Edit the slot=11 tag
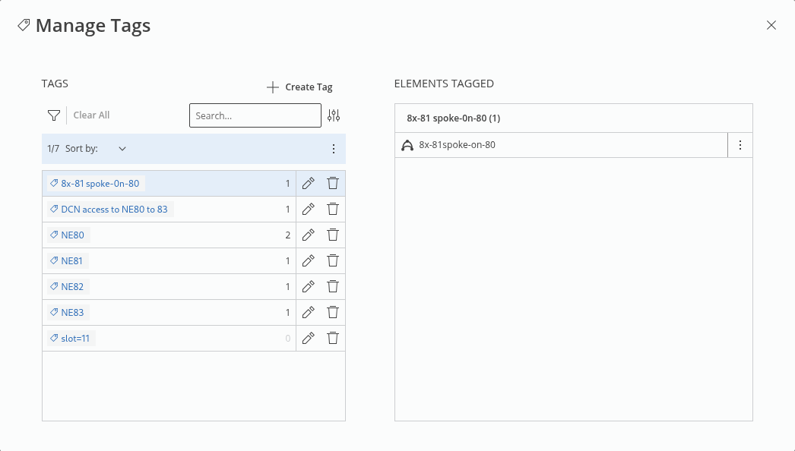This screenshot has width=795, height=451. pyautogui.click(x=308, y=339)
